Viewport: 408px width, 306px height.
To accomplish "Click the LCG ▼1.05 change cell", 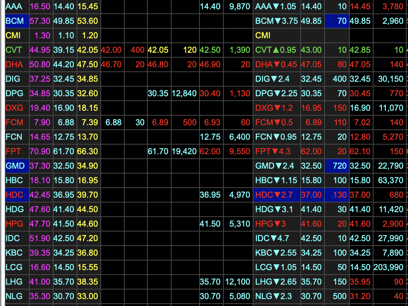I will [x=276, y=267].
